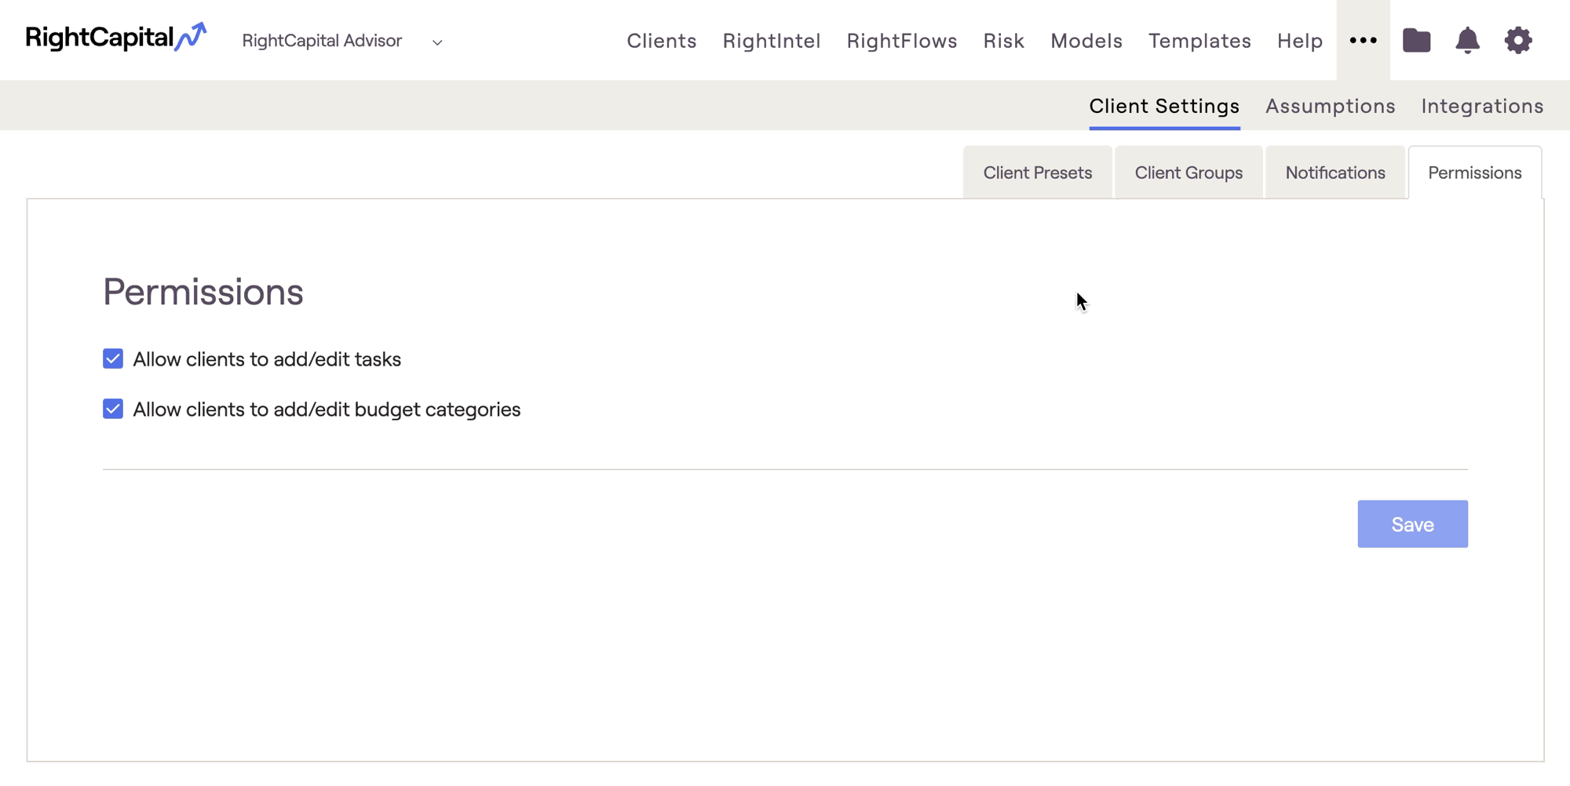The height and width of the screenshot is (786, 1570).
Task: Open the notifications bell icon
Action: coord(1467,40)
